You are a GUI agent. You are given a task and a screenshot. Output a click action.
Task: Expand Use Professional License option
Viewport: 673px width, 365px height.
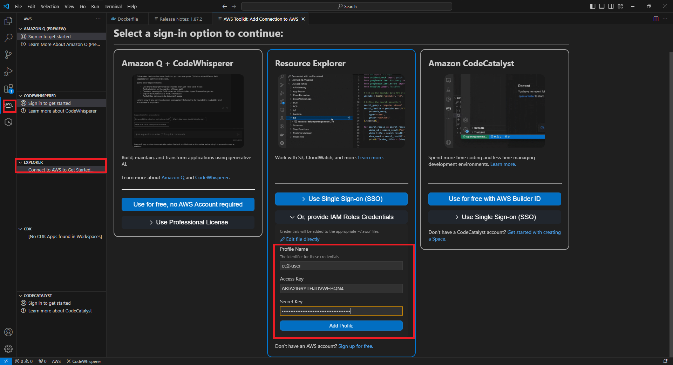pos(188,222)
